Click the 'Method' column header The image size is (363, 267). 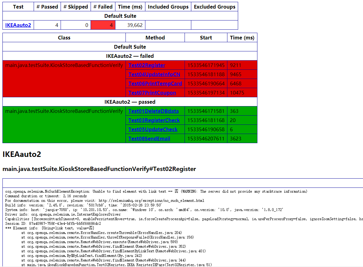(x=155, y=38)
